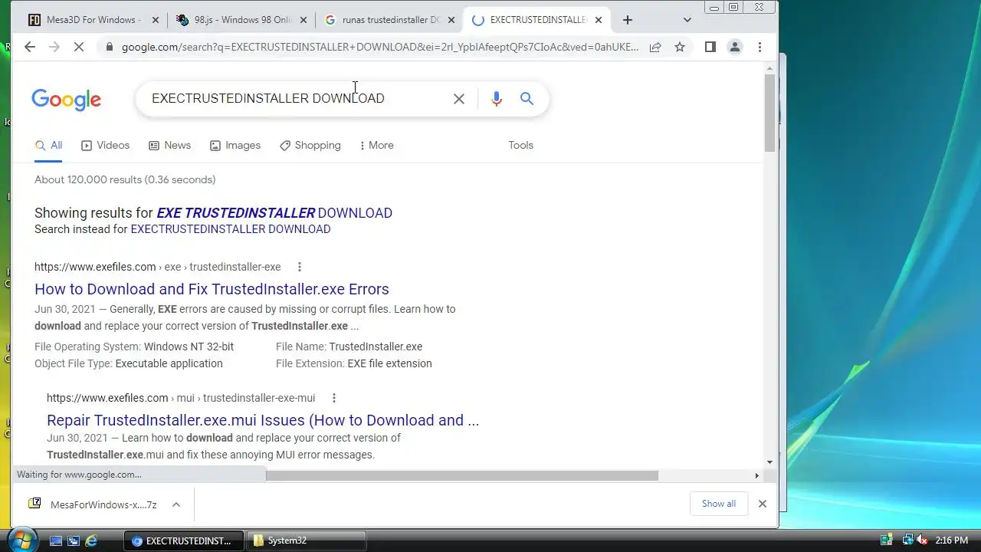The height and width of the screenshot is (552, 981).
Task: Click Show Desktop in quick launch
Action: (x=56, y=540)
